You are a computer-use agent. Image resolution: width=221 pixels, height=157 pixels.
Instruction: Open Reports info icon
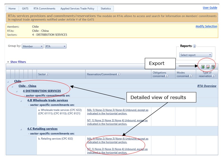(x=194, y=46)
